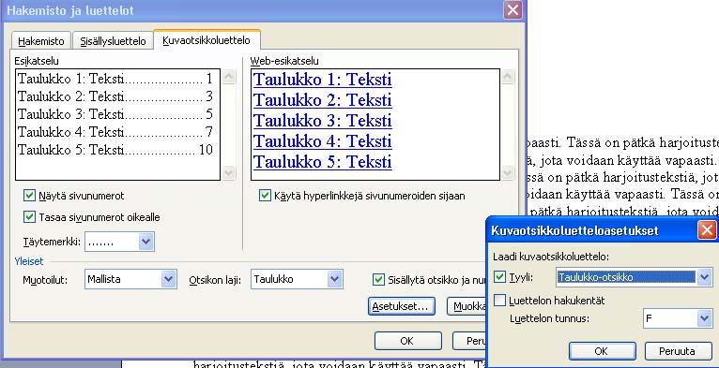Image resolution: width=719 pixels, height=368 pixels.
Task: Toggle Sisällytä otsikko ja numero checkbox
Action: coord(378,279)
